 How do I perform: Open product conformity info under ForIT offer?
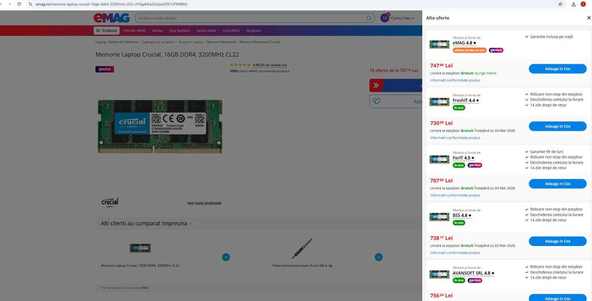tap(455, 195)
